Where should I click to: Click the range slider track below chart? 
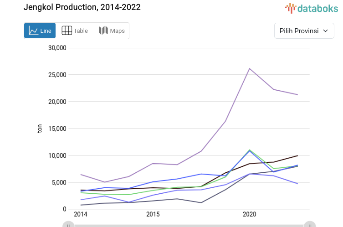pos(189,225)
